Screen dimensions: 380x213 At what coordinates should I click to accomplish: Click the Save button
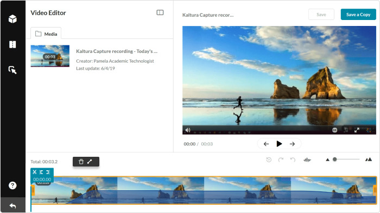point(321,15)
